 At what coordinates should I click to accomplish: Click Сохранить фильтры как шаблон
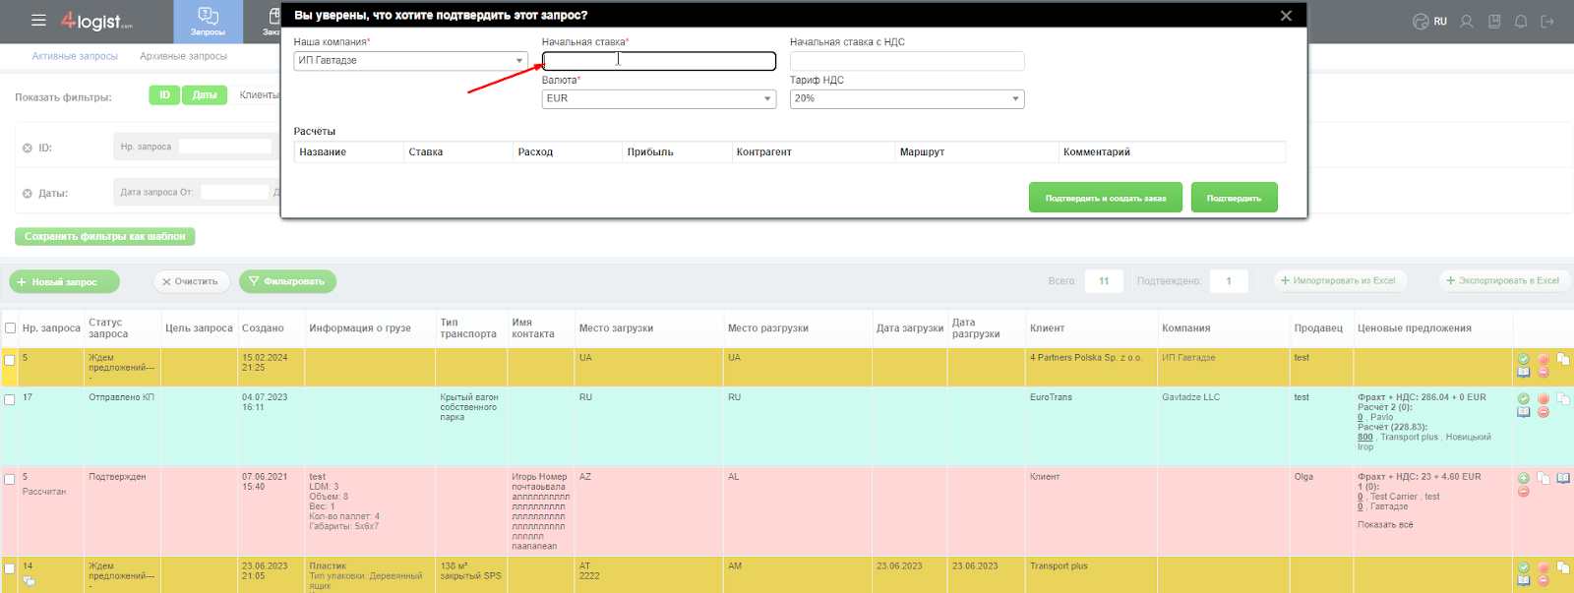(105, 236)
